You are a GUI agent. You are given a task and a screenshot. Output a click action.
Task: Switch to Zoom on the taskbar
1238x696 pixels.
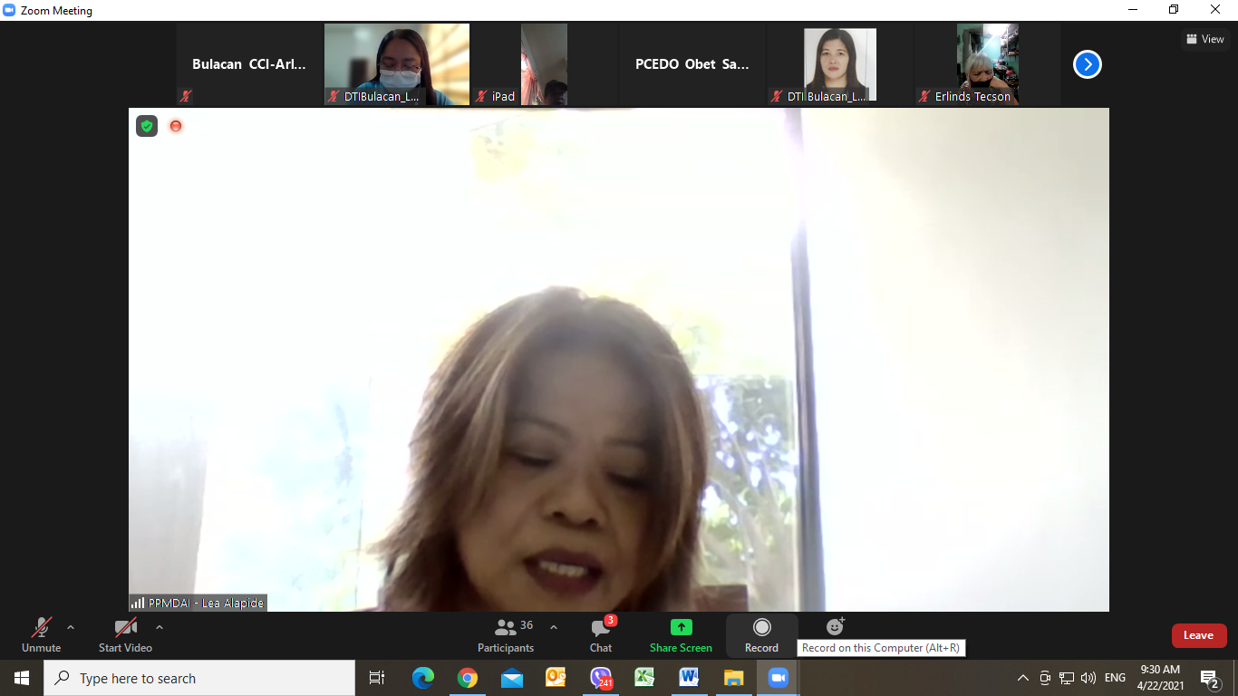(779, 678)
